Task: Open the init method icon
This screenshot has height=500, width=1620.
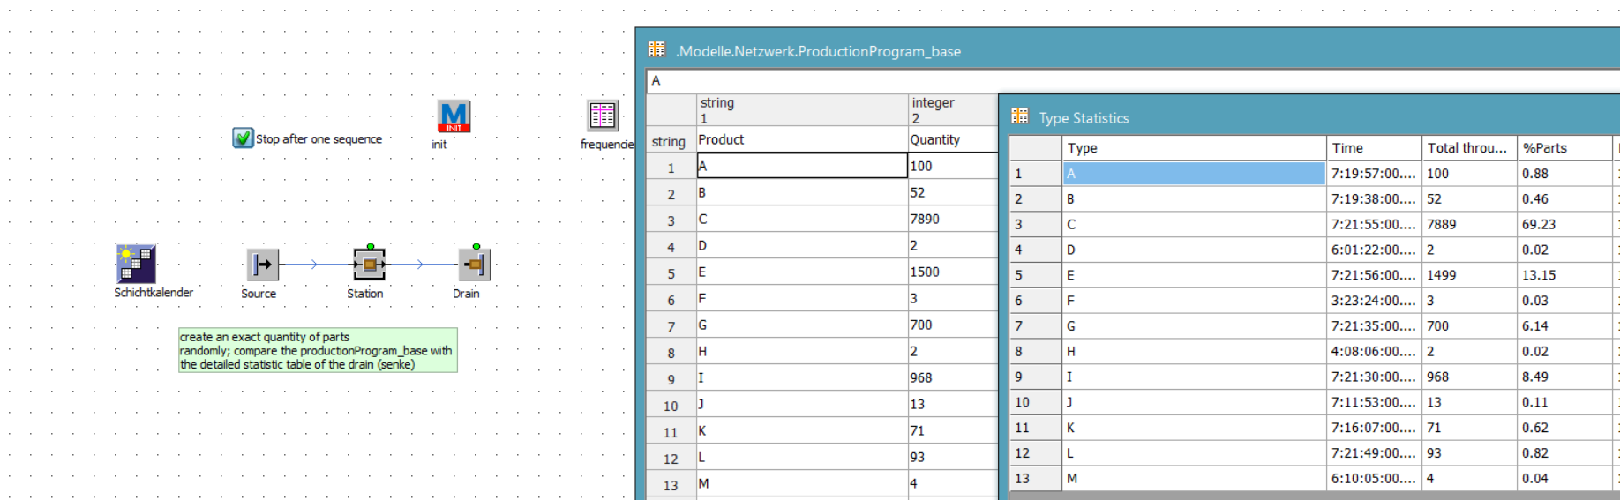Action: coord(454,116)
